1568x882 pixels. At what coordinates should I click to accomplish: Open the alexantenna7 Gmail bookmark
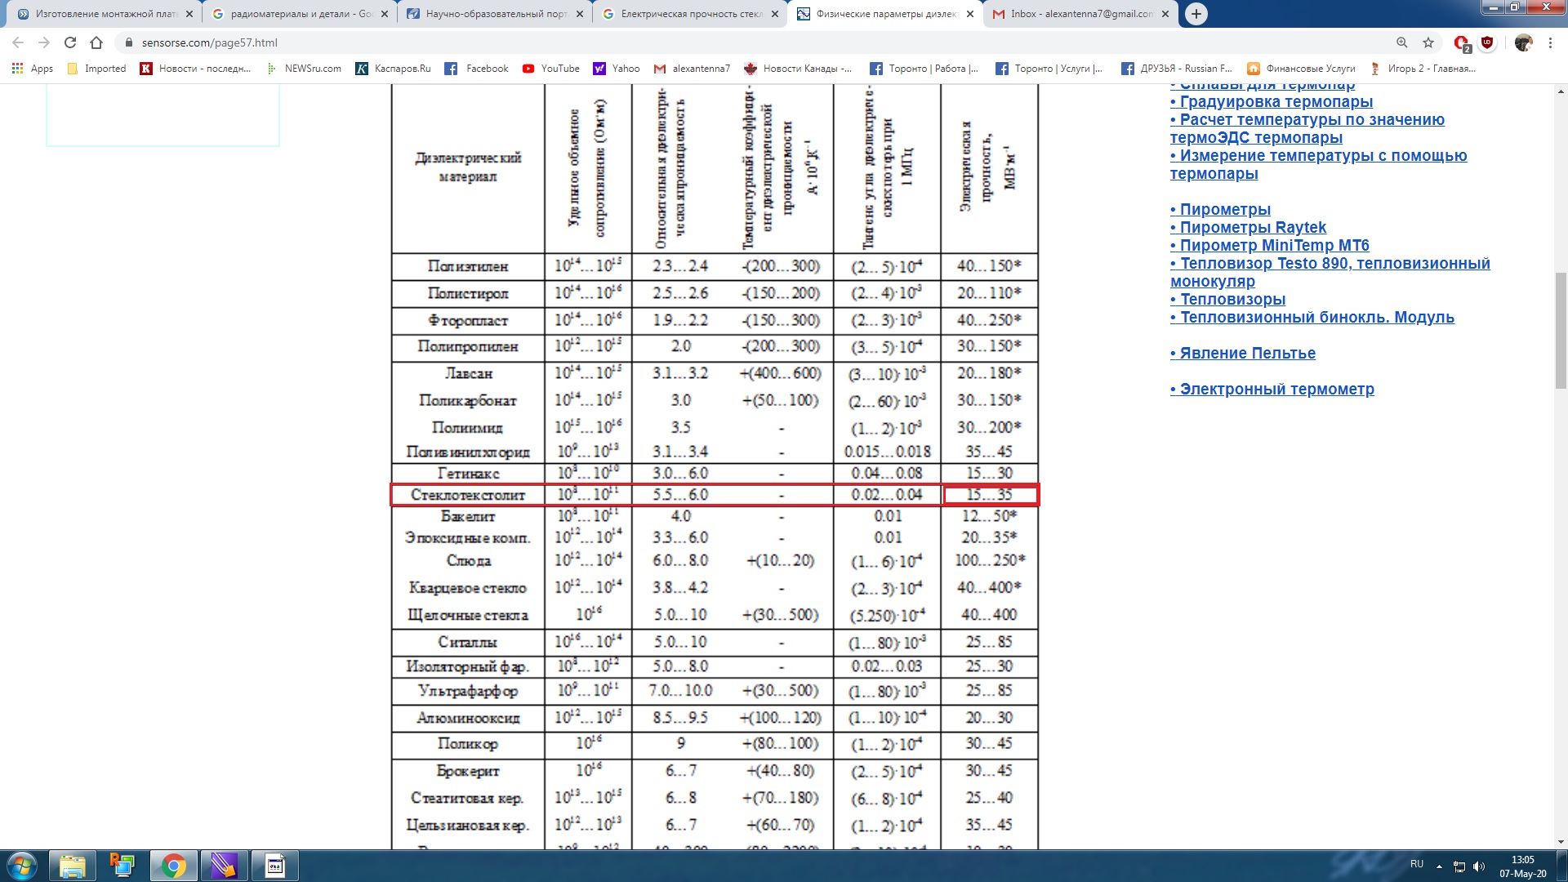(x=692, y=69)
